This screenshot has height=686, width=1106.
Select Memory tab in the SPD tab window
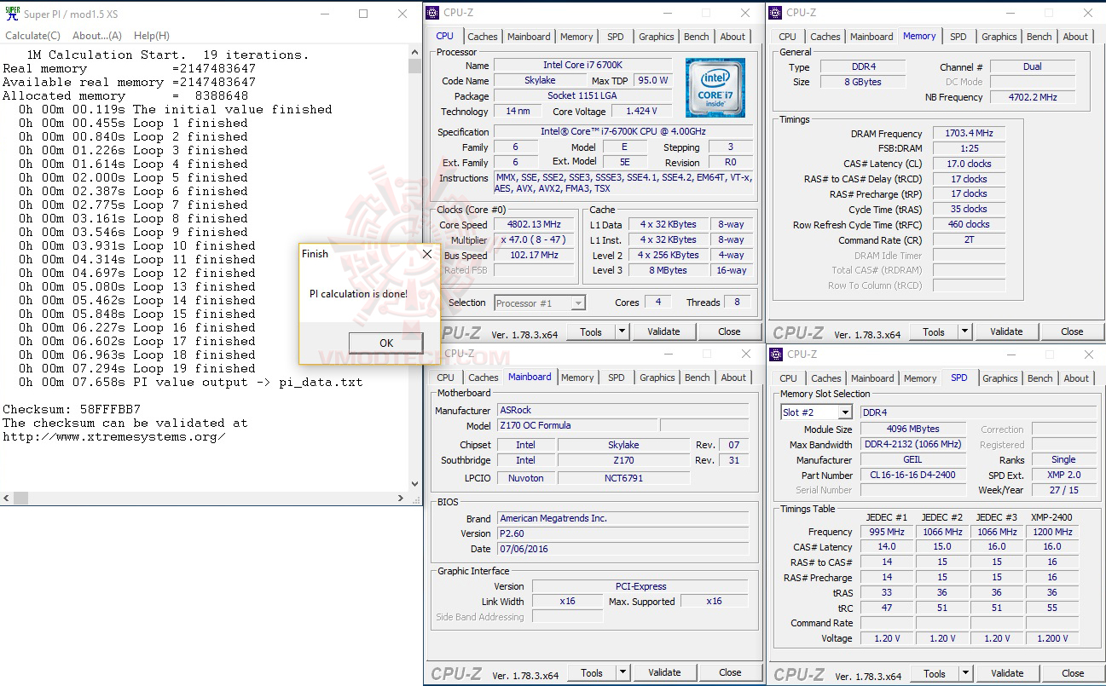tap(920, 378)
